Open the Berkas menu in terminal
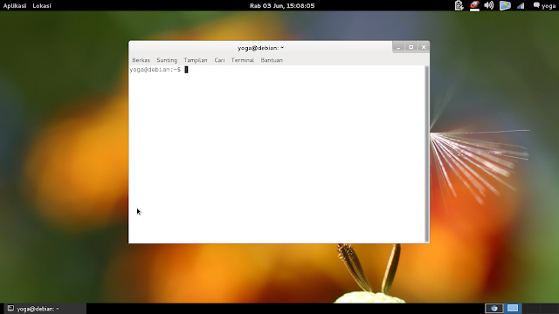The height and width of the screenshot is (314, 559). click(141, 60)
